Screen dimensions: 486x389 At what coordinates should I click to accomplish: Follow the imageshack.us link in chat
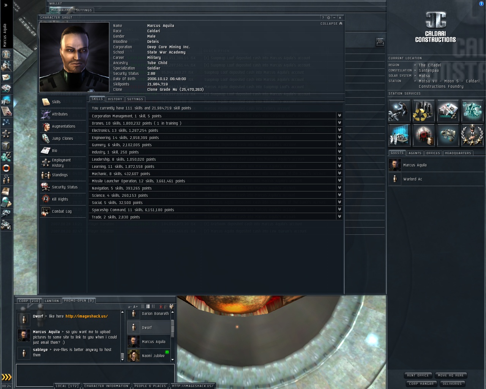[x=87, y=316]
